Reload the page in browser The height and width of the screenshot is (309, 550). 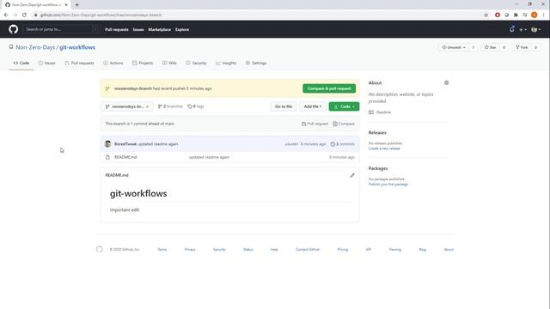pos(24,15)
